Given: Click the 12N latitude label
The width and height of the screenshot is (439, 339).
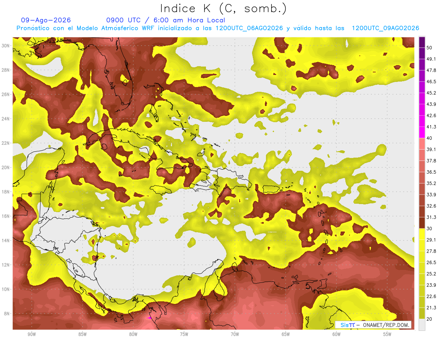Looking at the screenshot, I should [6, 265].
